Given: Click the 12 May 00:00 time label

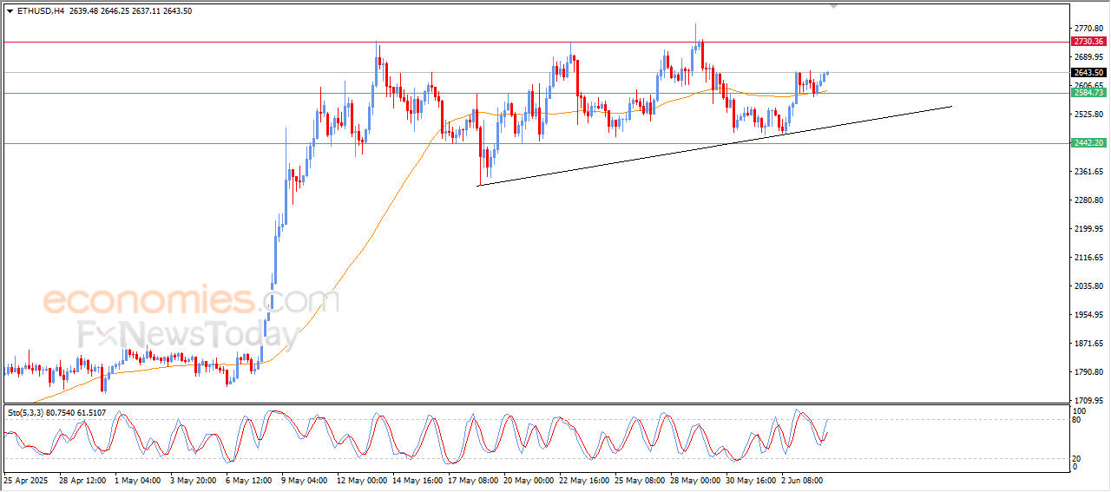Looking at the screenshot, I should [x=361, y=479].
